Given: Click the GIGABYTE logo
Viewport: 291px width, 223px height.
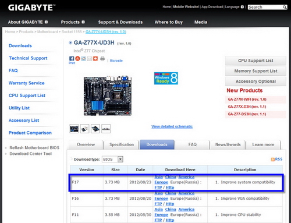Looking at the screenshot, I should [31, 8].
